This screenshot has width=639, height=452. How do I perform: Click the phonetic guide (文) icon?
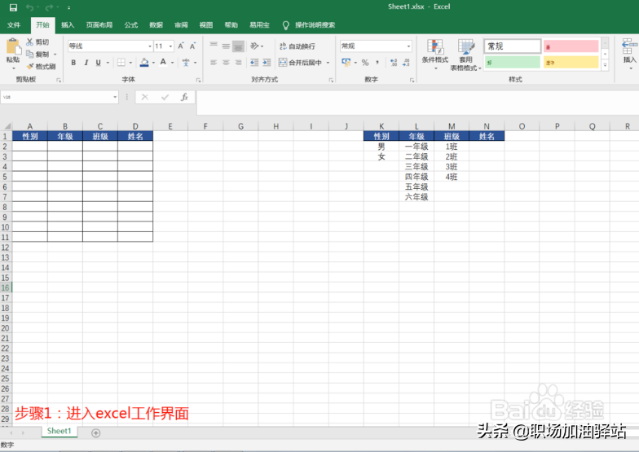coord(186,62)
